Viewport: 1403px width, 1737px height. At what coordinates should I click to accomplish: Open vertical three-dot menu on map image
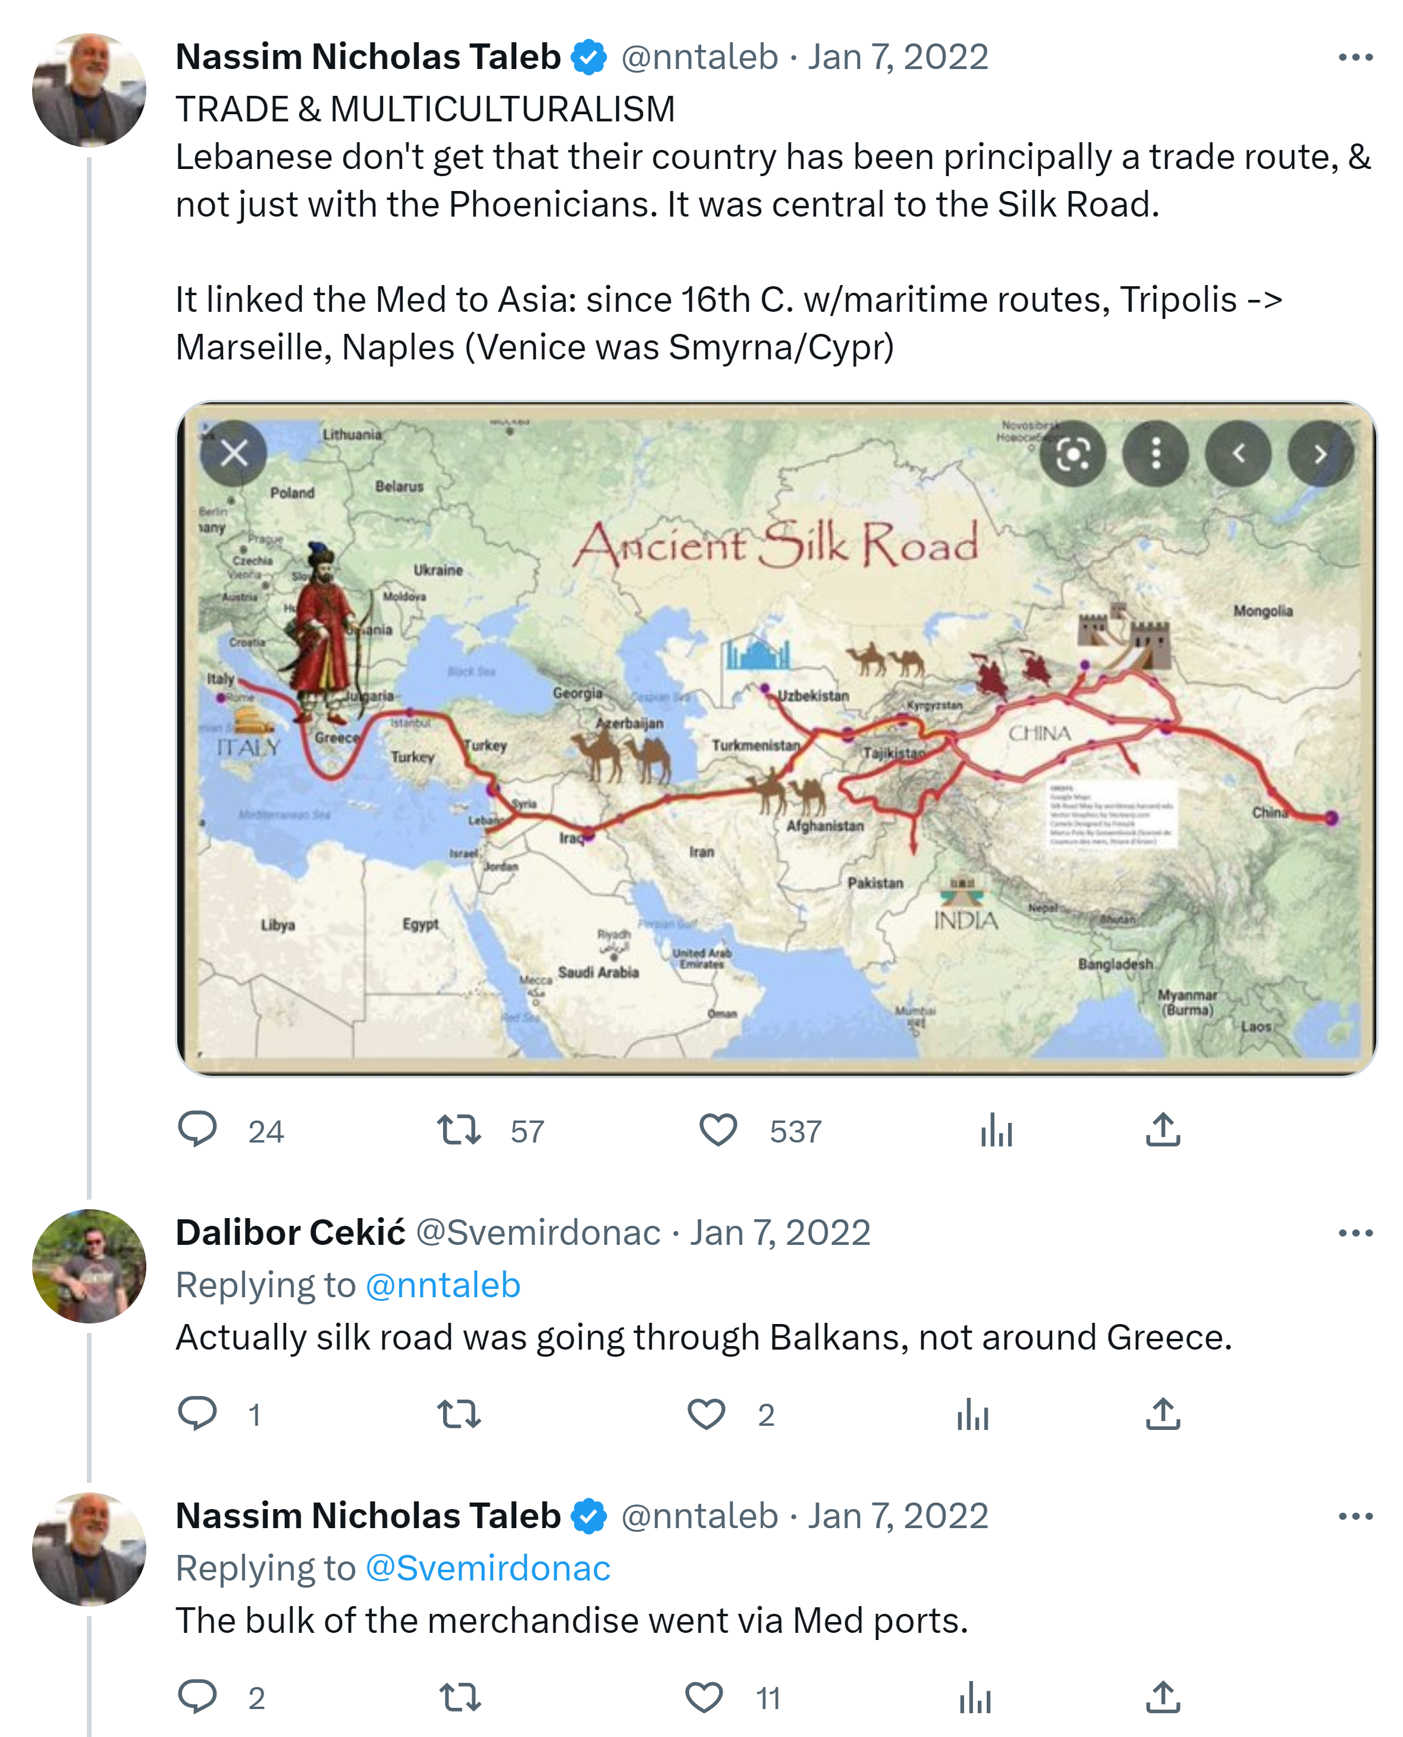coord(1156,455)
